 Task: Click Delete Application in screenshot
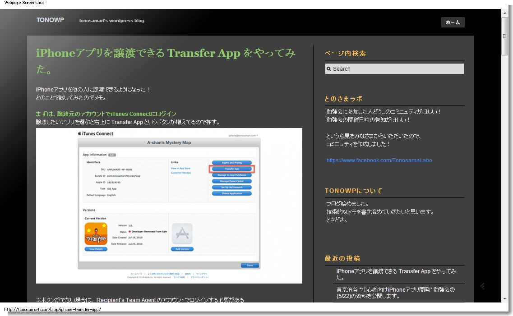(231, 193)
